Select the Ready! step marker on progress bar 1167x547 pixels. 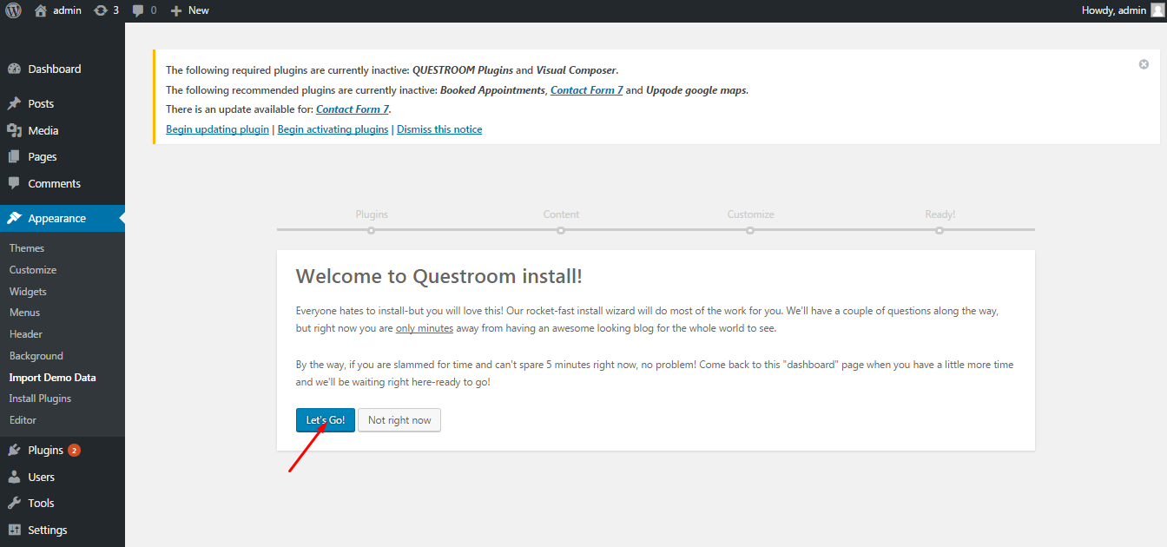pyautogui.click(x=940, y=230)
